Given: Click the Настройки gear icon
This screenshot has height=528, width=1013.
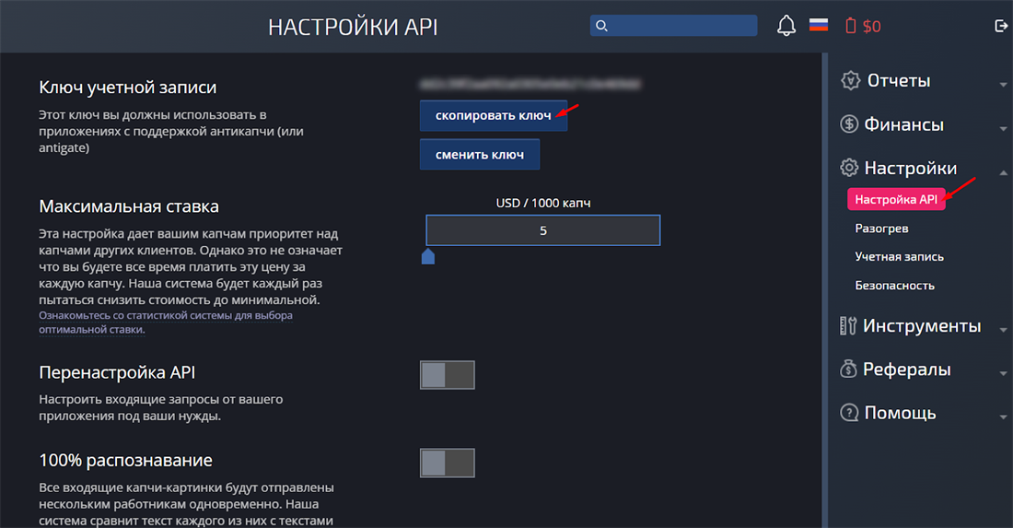Looking at the screenshot, I should click(849, 168).
